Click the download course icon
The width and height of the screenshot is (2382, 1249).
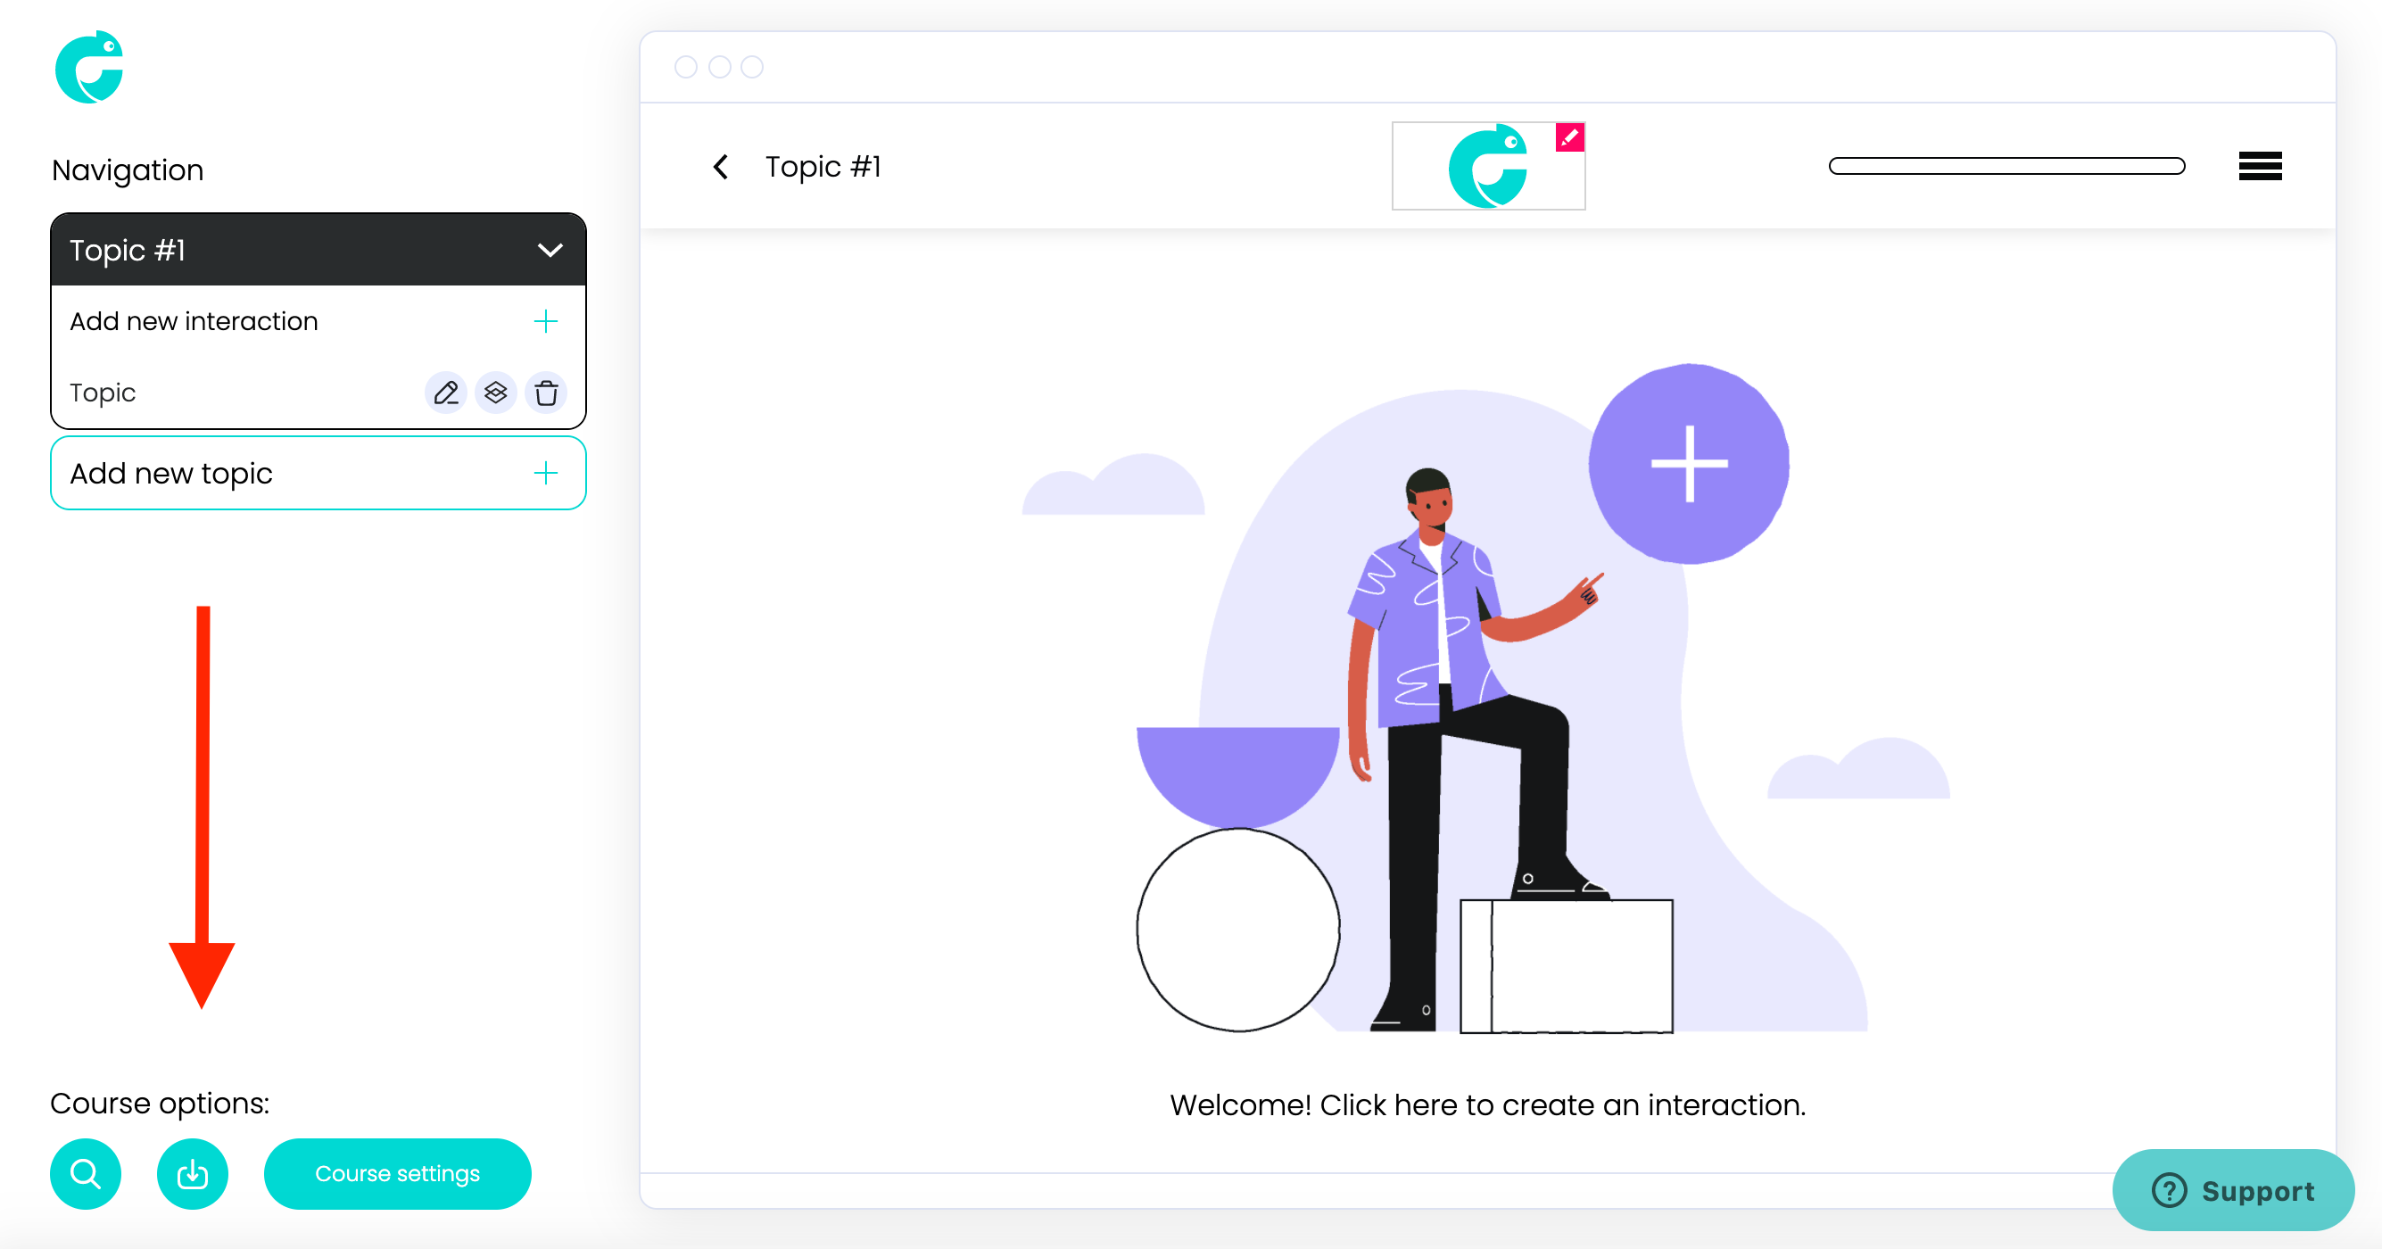tap(193, 1173)
